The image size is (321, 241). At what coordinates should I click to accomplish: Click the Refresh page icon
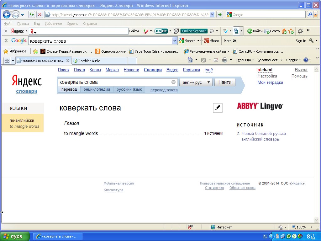tap(32, 14)
